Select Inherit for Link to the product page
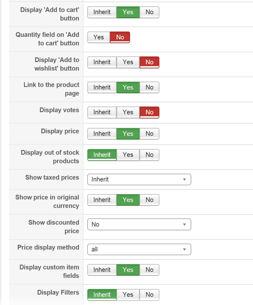Viewport: 253px width, 305px height. click(x=102, y=87)
